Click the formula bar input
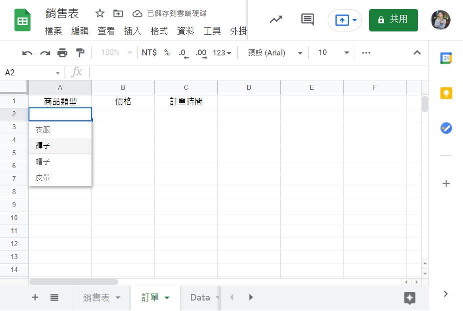The width and height of the screenshot is (463, 311). (x=258, y=72)
